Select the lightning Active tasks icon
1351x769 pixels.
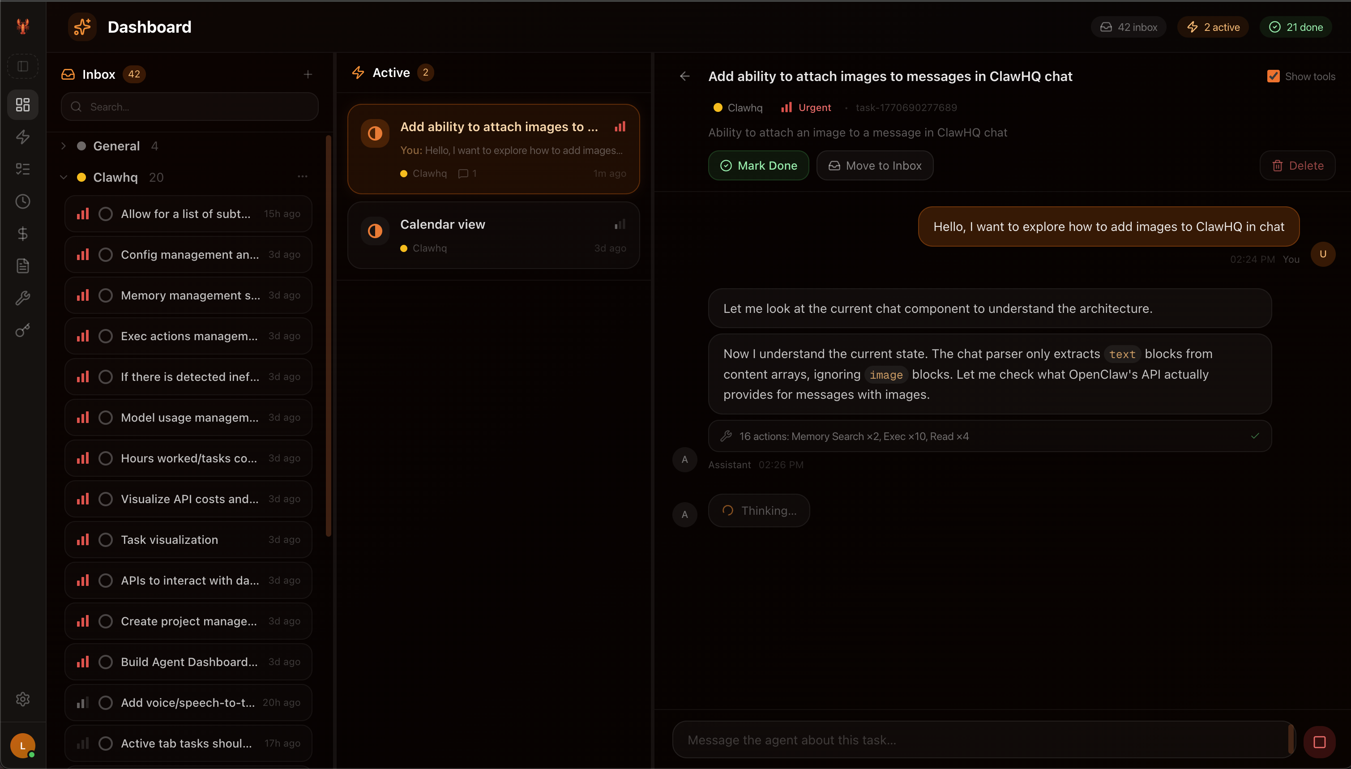pyautogui.click(x=23, y=137)
